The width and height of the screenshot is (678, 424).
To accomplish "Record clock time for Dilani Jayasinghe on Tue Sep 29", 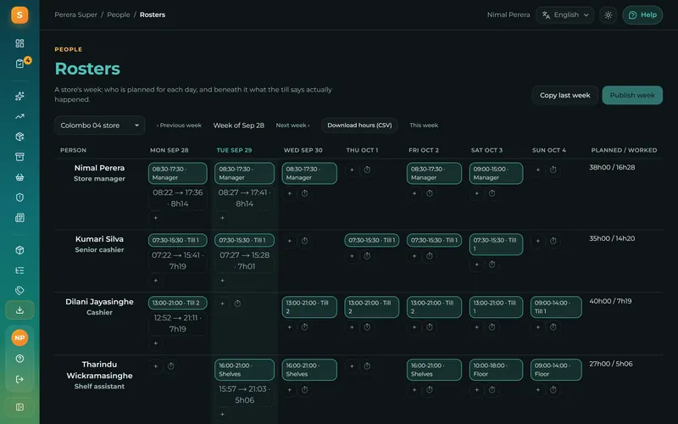I will click(237, 304).
